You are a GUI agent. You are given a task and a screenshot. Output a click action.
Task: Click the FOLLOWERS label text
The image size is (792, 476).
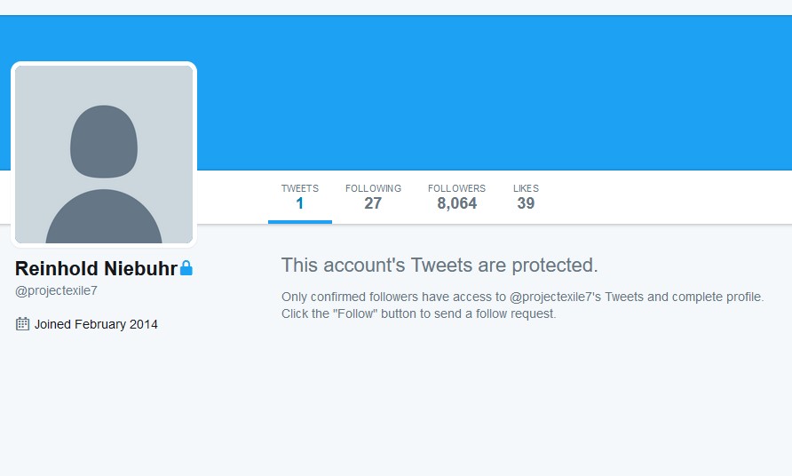(456, 188)
